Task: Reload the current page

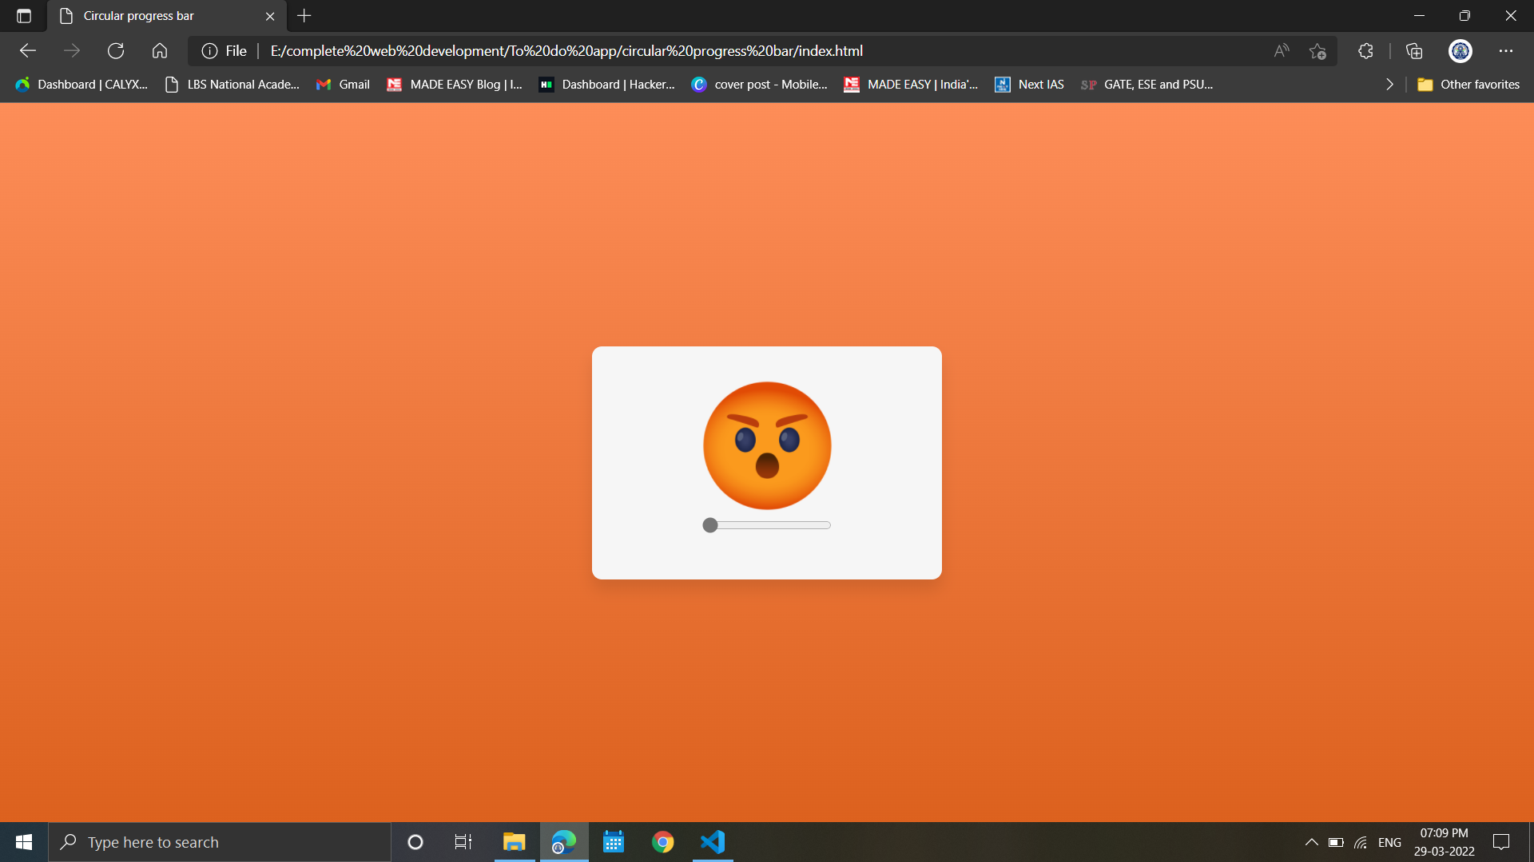Action: click(116, 50)
